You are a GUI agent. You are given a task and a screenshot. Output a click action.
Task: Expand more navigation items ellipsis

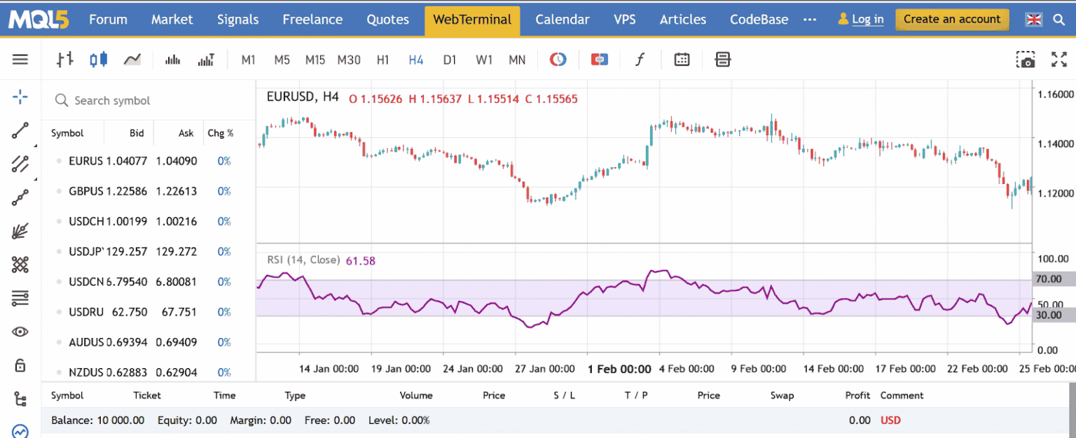click(x=810, y=20)
